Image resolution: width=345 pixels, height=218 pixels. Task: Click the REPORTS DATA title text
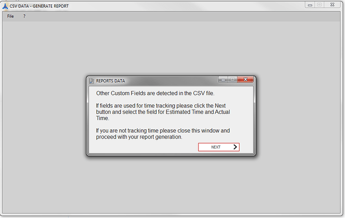point(110,81)
